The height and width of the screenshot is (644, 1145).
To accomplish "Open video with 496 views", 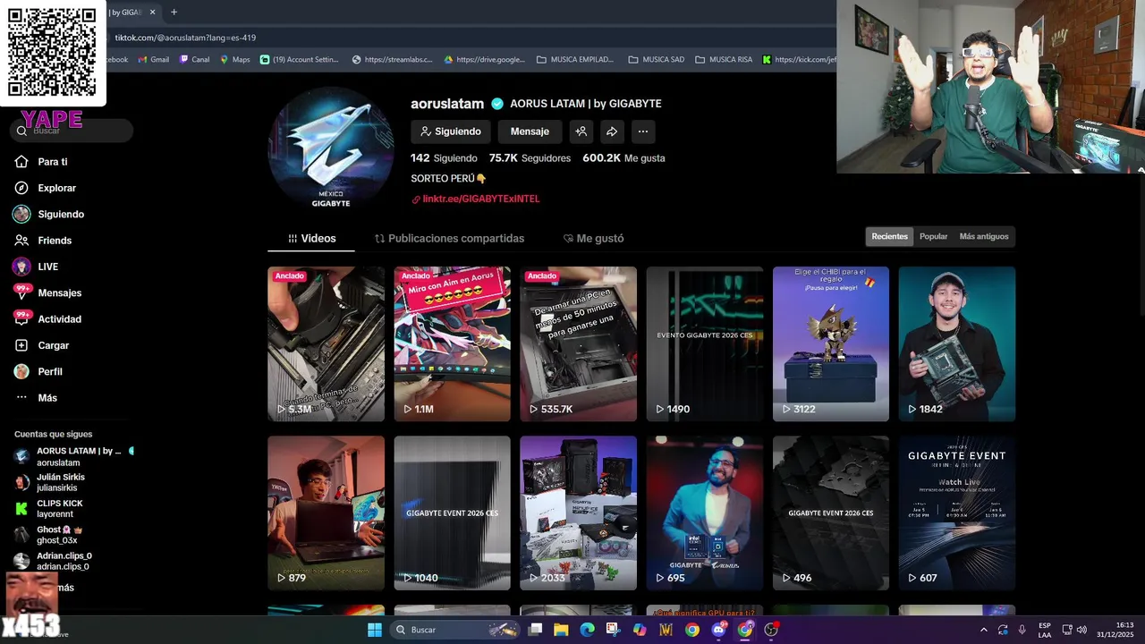I will point(831,513).
